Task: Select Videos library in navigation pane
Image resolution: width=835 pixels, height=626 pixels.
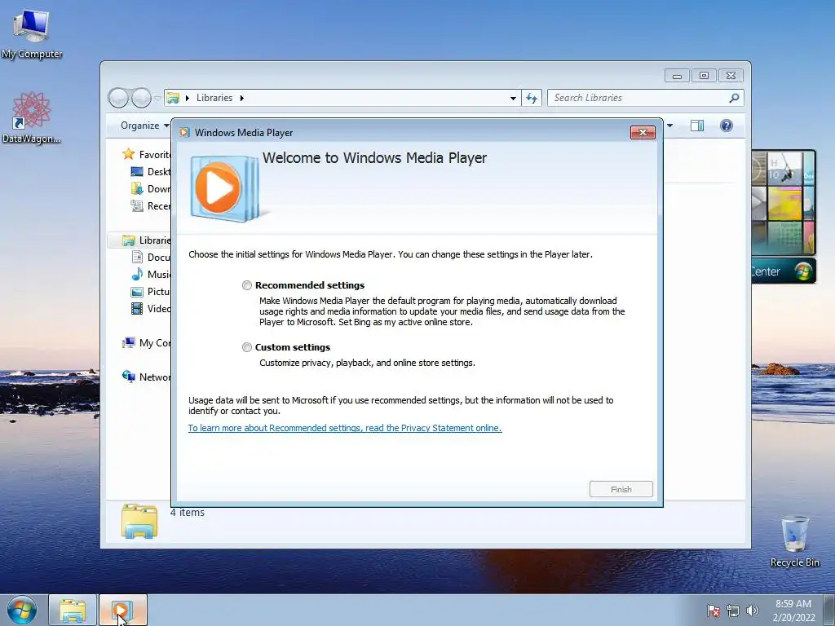Action: pyautogui.click(x=151, y=309)
